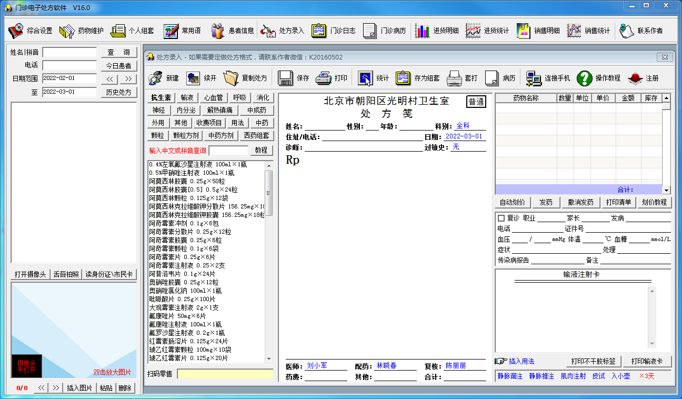The width and height of the screenshot is (682, 399).
Task: Save the prescription with 保存
Action: click(x=294, y=78)
